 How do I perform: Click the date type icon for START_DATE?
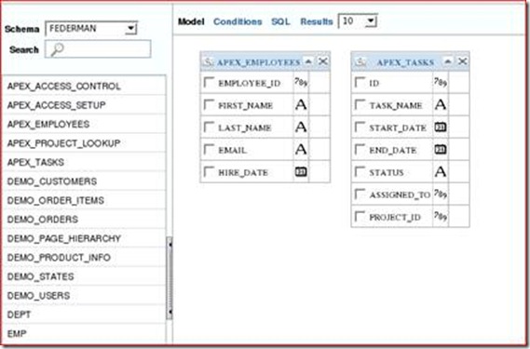point(441,127)
